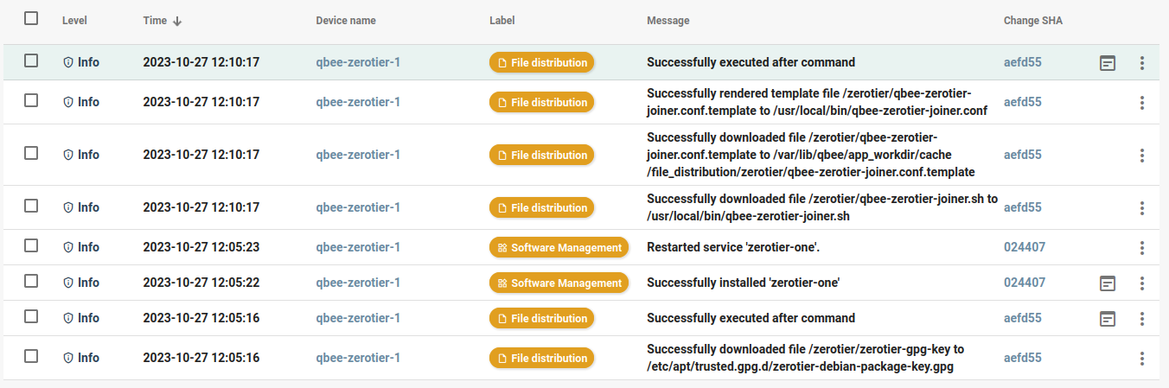Click message 'Restarted service 'zerotier-one'.'
Viewport: 1169px width, 388px height.
coord(733,247)
